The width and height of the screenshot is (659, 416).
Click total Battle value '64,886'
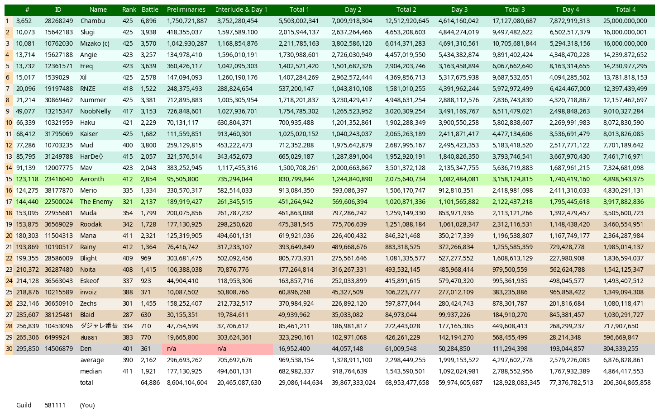pyautogui.click(x=150, y=383)
